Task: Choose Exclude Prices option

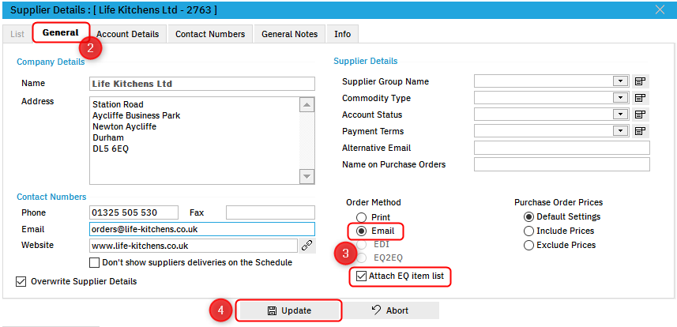Action: [529, 245]
